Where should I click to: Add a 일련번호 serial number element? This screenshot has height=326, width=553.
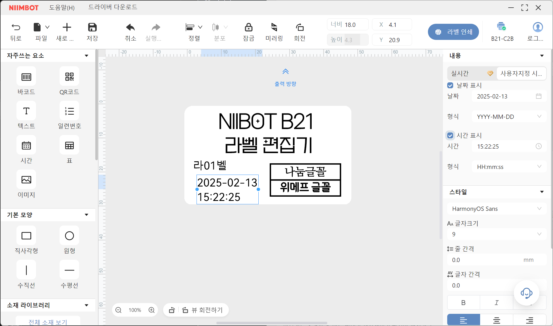(69, 111)
